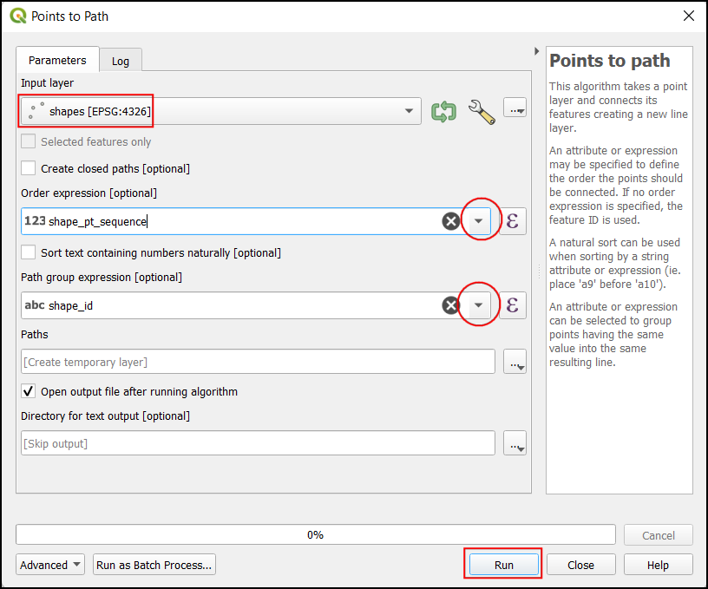
Task: Click browse button for text output directory
Action: pos(515,443)
